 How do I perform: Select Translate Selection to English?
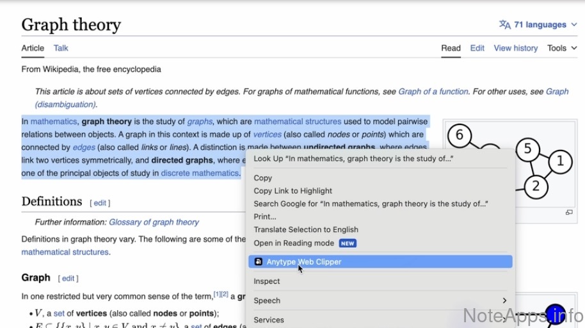(x=306, y=229)
